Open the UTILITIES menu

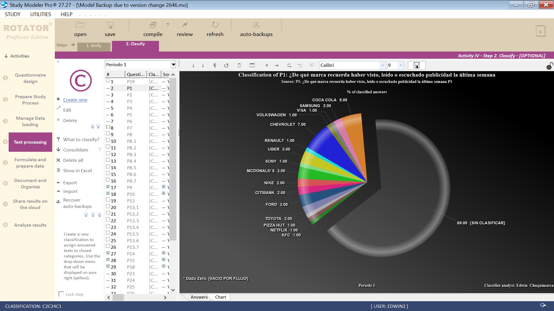click(x=41, y=14)
